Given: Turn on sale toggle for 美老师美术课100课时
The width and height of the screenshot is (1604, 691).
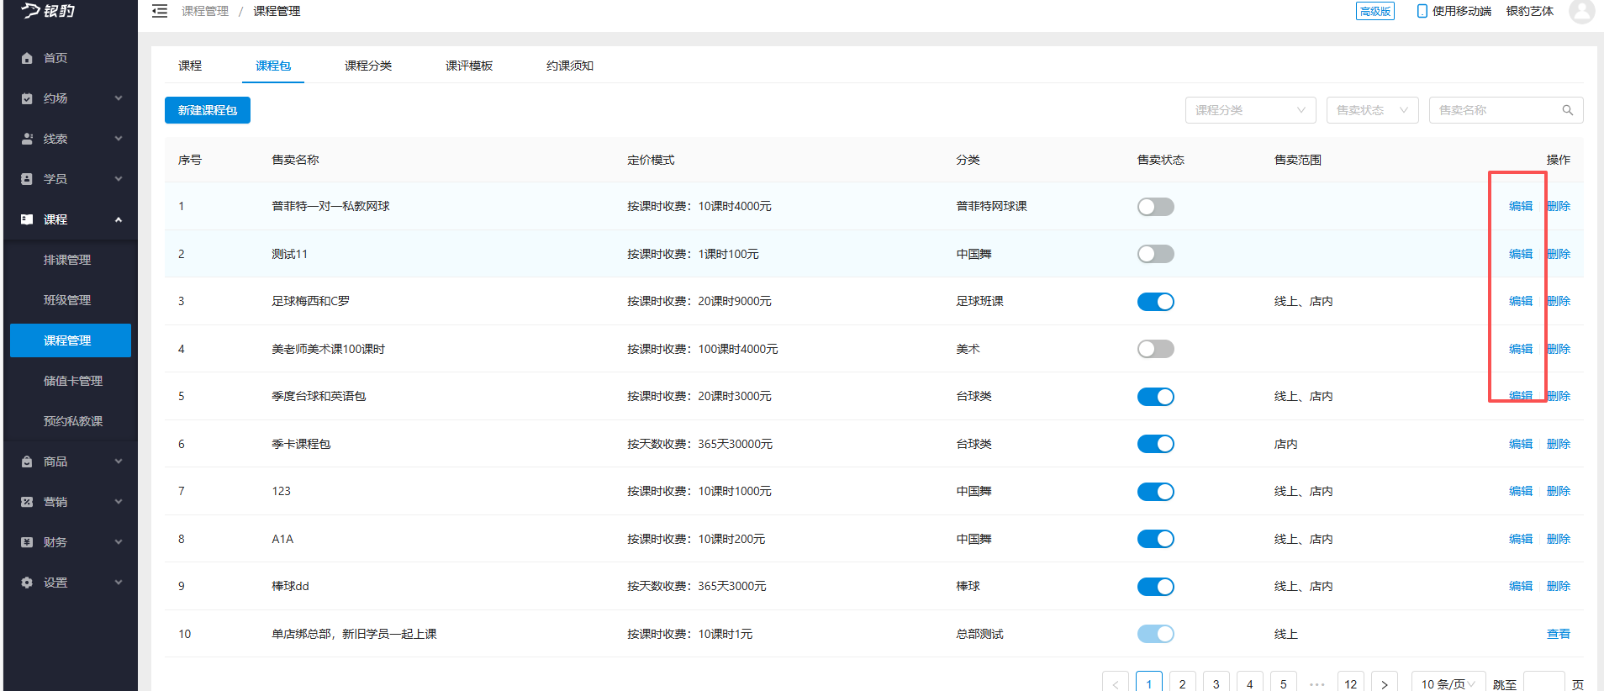Looking at the screenshot, I should point(1155,349).
